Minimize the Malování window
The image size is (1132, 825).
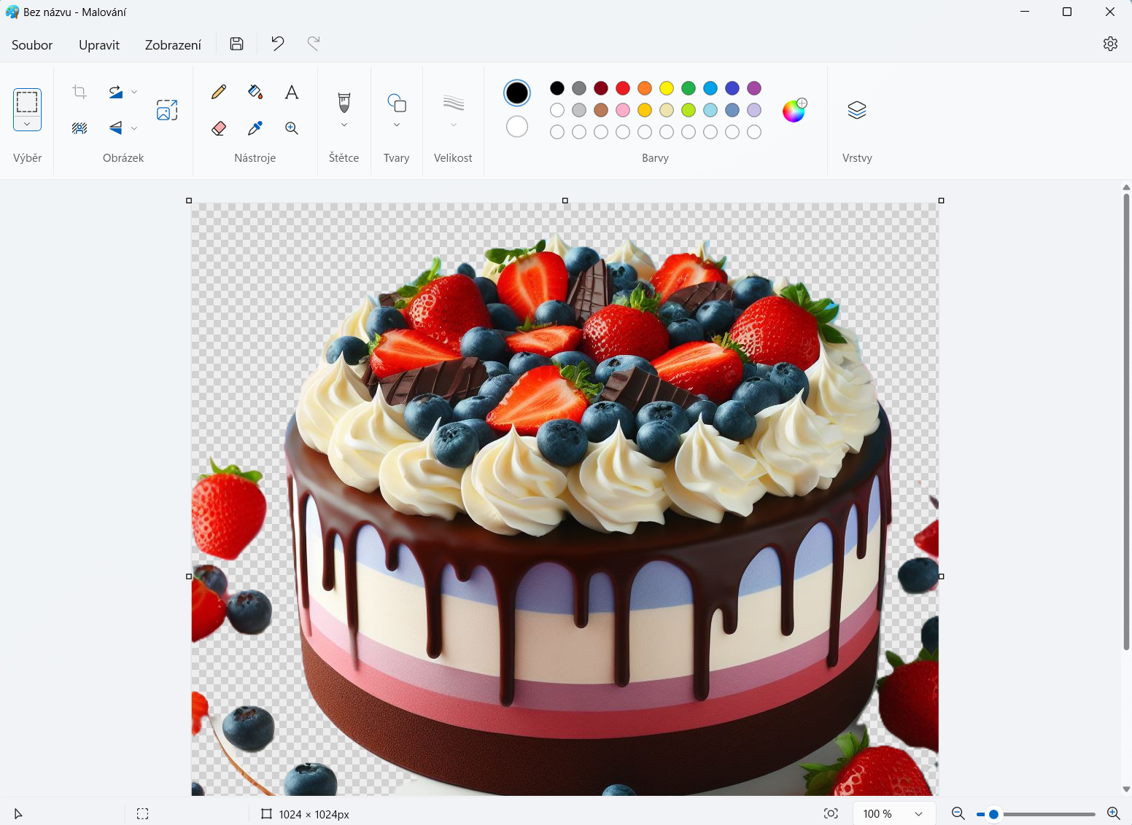1025,12
